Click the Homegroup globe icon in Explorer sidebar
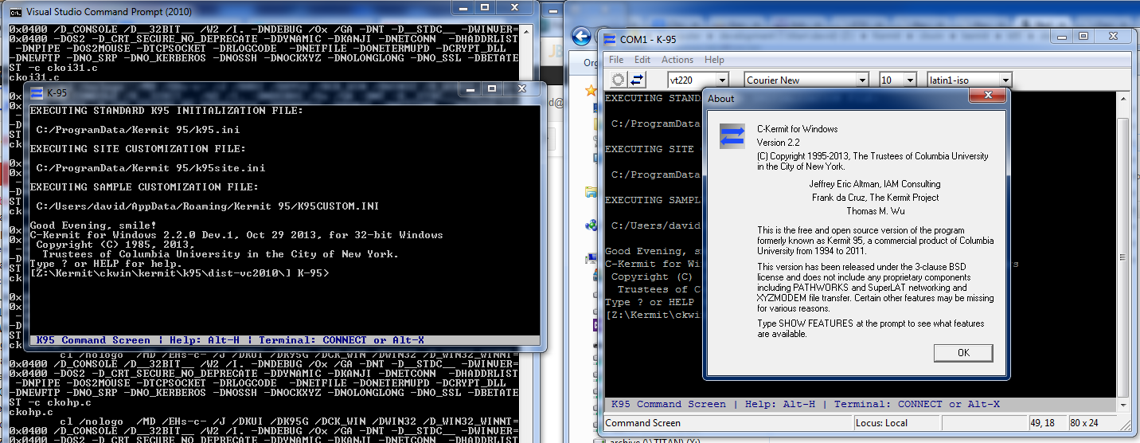The image size is (1140, 443). click(591, 225)
